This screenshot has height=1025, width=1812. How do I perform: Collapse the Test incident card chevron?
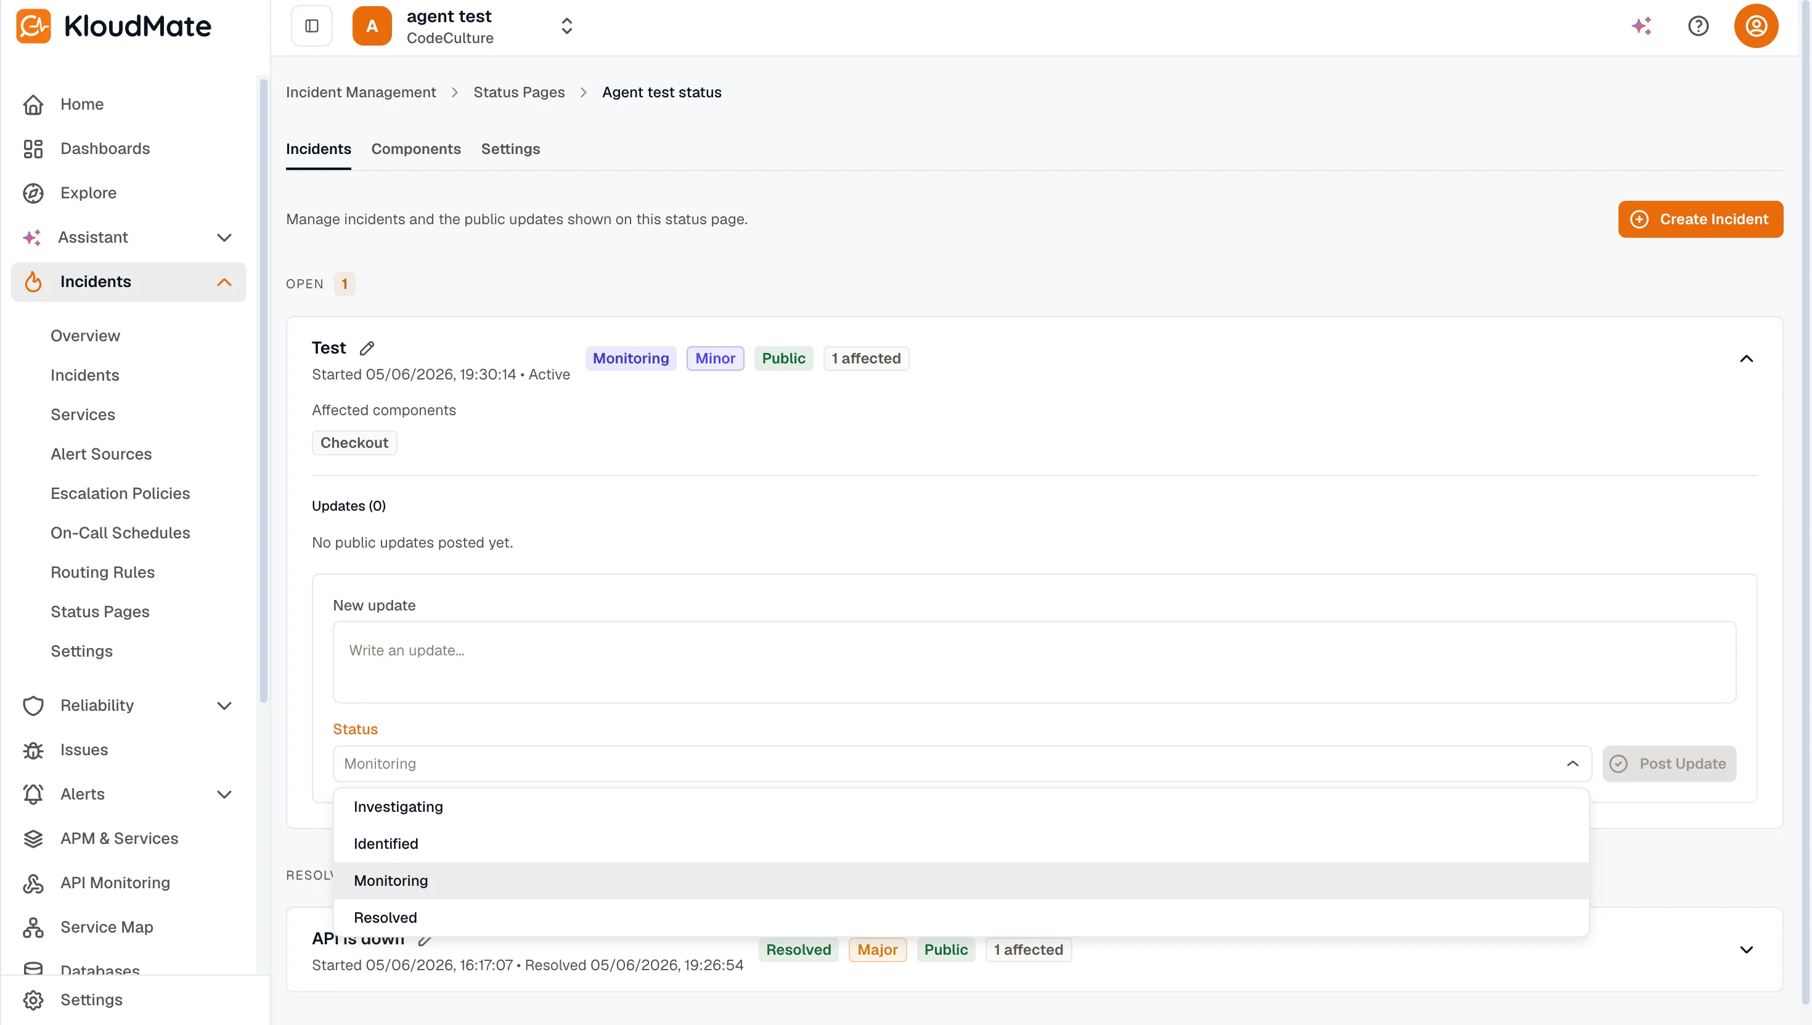(1746, 359)
